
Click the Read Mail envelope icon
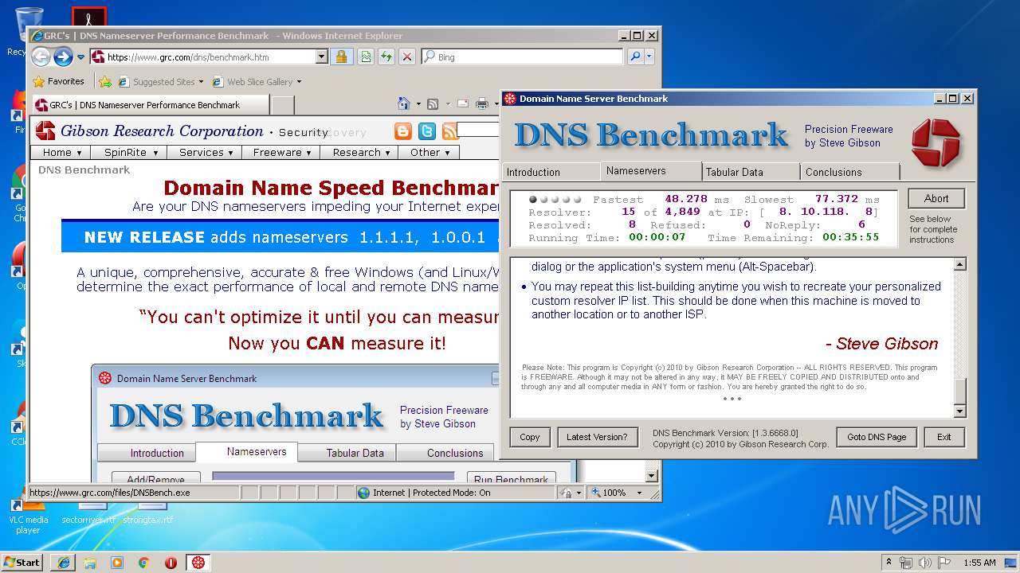pyautogui.click(x=462, y=103)
